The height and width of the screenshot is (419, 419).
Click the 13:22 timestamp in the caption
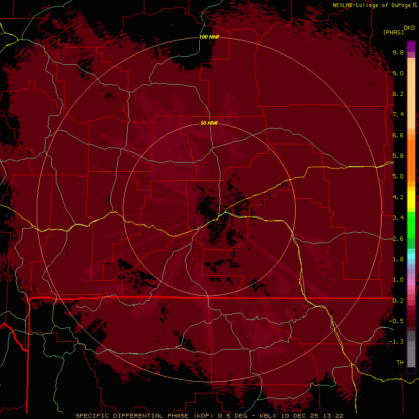click(334, 416)
